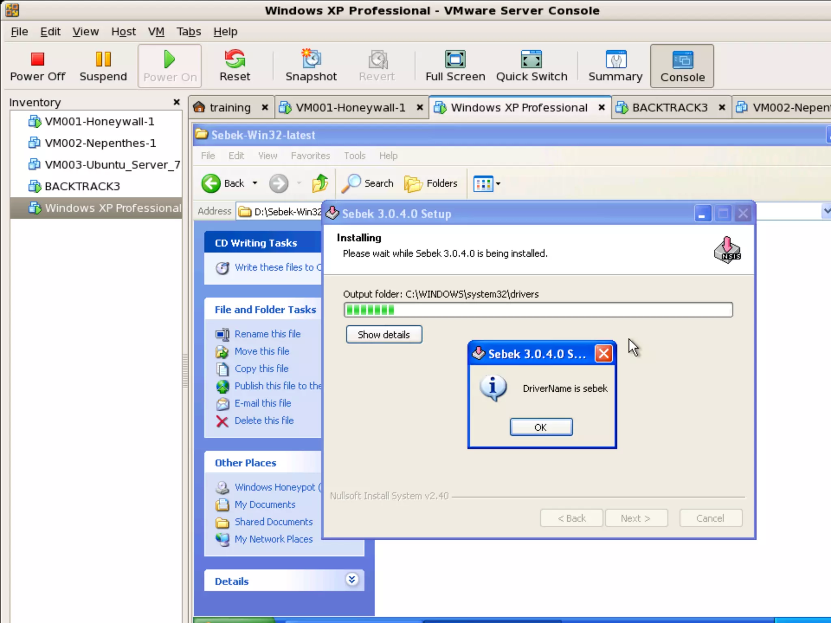
Task: Click the installation progress bar
Action: 538,310
